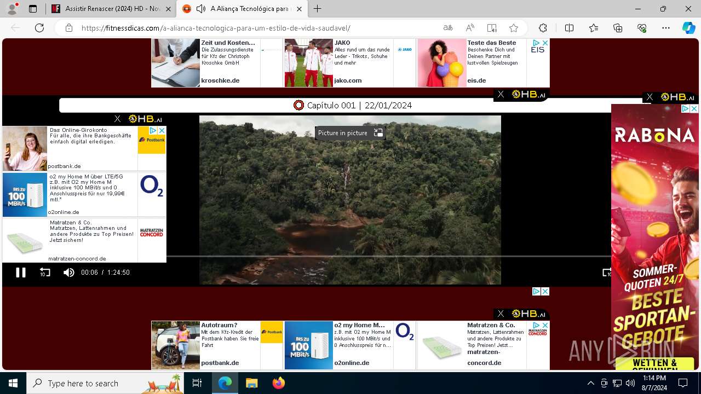Close the bottom banner via blue X
The image size is (701, 394).
545,325
